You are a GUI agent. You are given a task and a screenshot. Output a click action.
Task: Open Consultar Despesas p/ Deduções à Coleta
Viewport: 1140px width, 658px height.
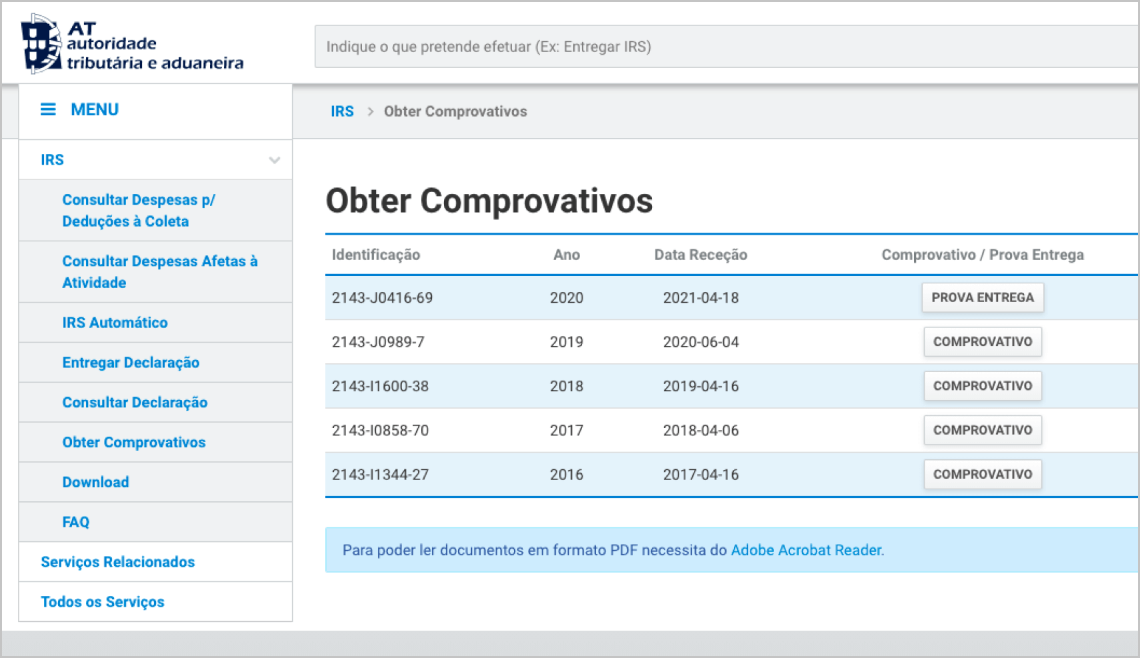tap(139, 211)
